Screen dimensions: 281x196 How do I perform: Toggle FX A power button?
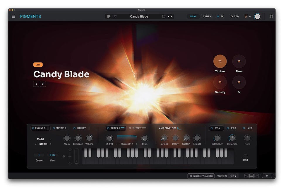[211, 128]
